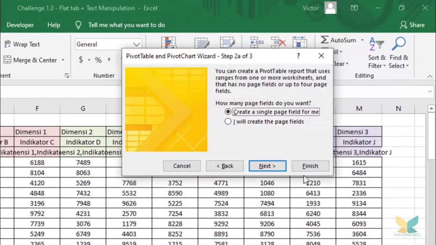This screenshot has height=245, width=436.
Task: Click cell with value 8590
Action: click(x=175, y=193)
